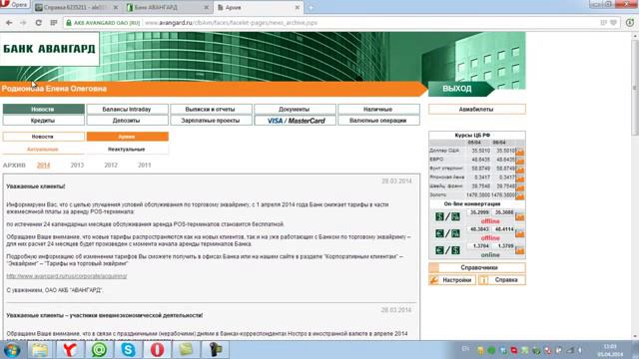Image resolution: width=639 pixels, height=359 pixels.
Task: Open the Новости main menu section
Action: pyautogui.click(x=44, y=109)
